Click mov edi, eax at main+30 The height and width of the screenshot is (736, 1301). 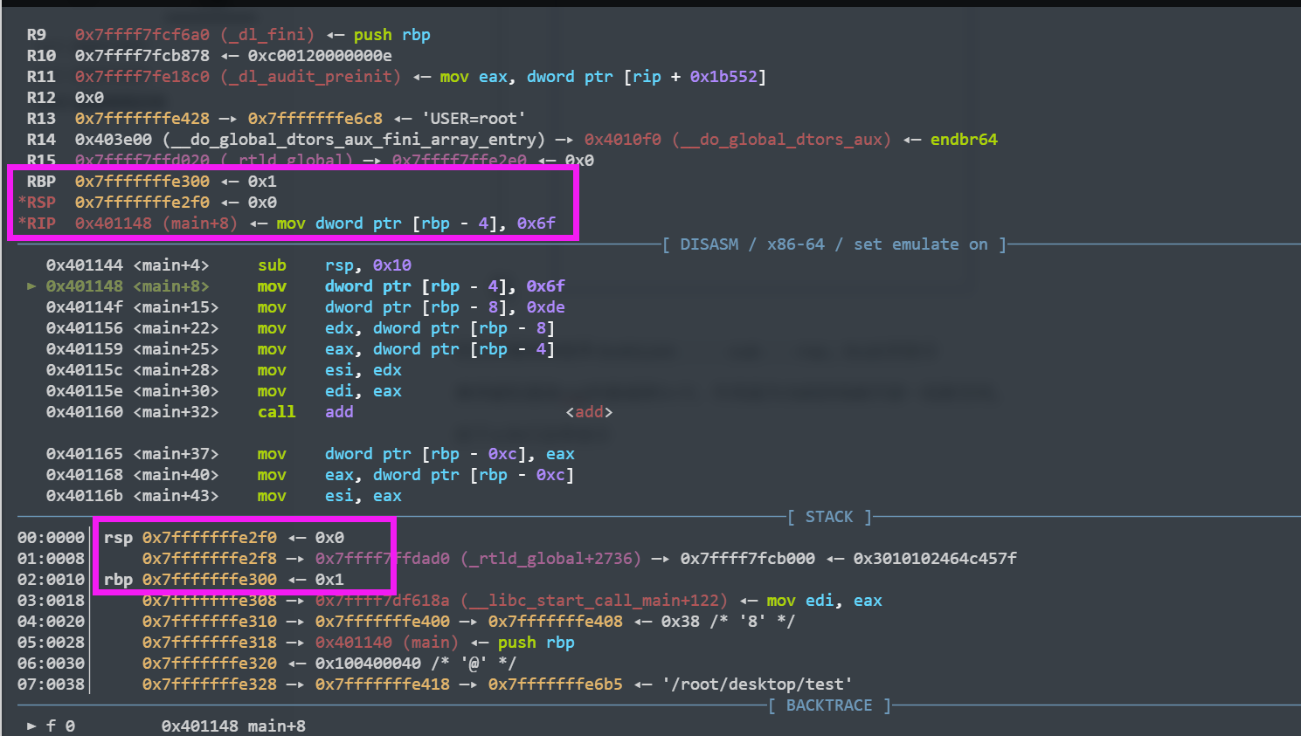click(329, 391)
